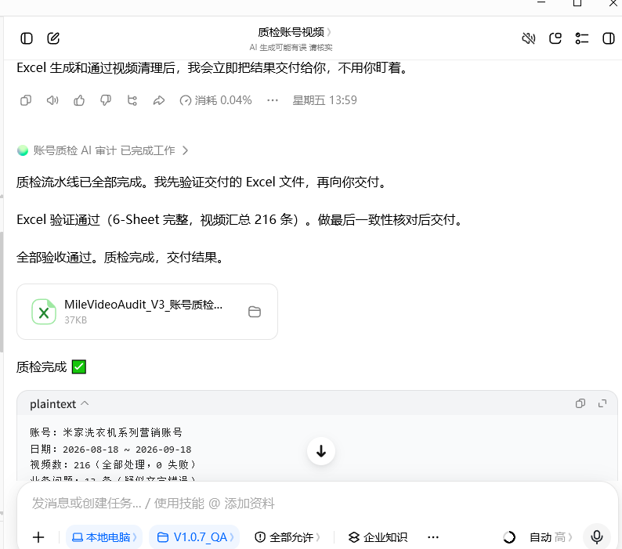Toggle the right side panel icon

609,38
